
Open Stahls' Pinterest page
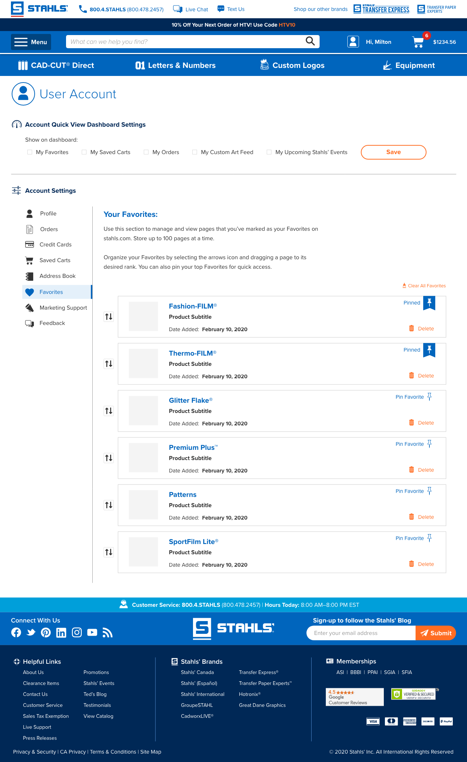[46, 632]
